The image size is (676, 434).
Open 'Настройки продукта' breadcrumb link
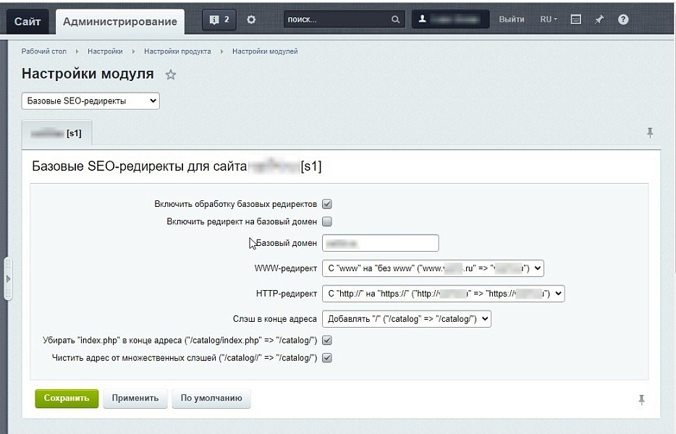pyautogui.click(x=178, y=52)
